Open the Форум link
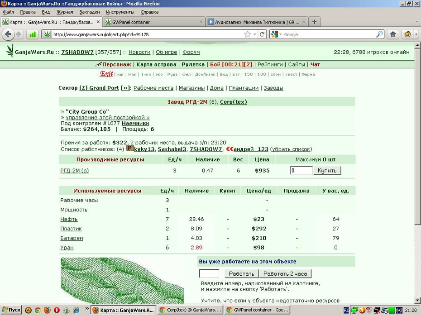This screenshot has height=316, width=421. (191, 52)
